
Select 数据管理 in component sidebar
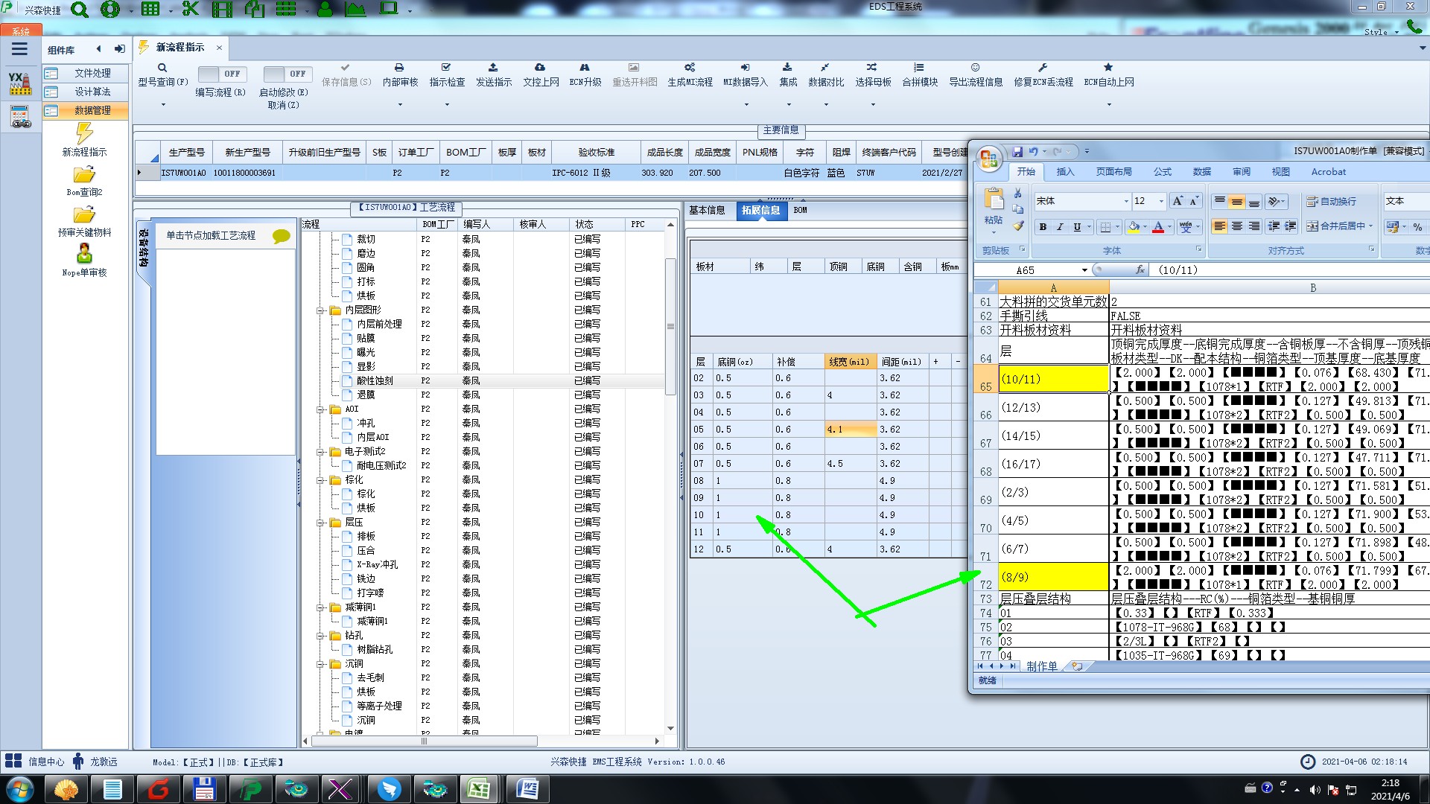point(92,110)
